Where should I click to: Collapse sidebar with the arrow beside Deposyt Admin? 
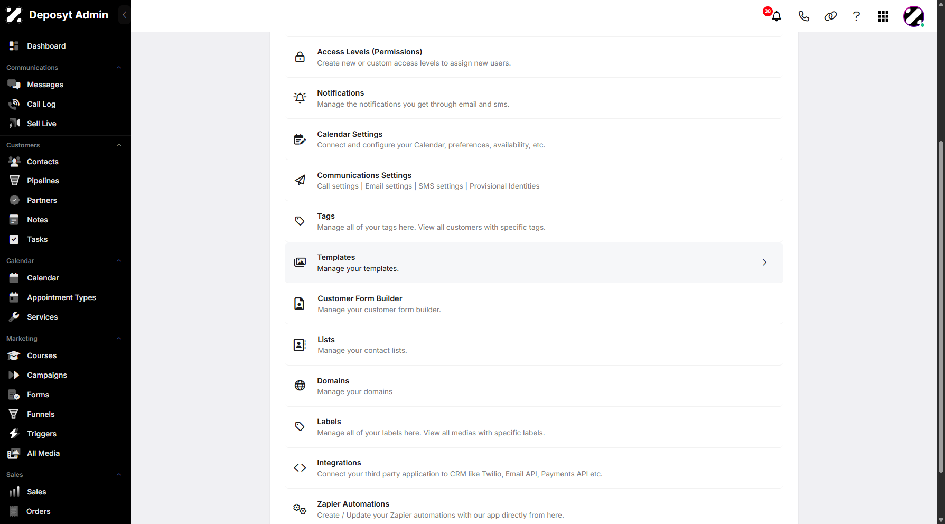(x=124, y=15)
